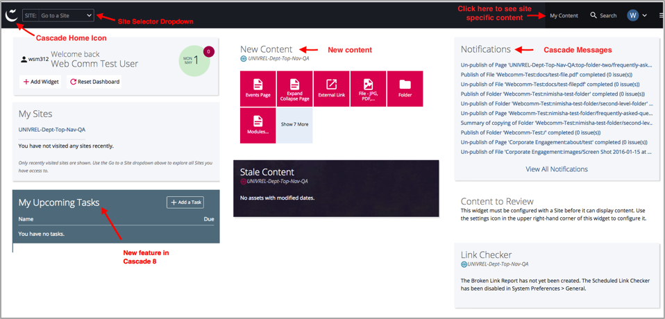Click the Content to Review widget title
Image resolution: width=665 pixels, height=319 pixels.
(497, 201)
